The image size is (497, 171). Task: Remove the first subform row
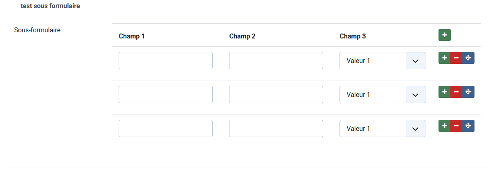[x=457, y=58]
